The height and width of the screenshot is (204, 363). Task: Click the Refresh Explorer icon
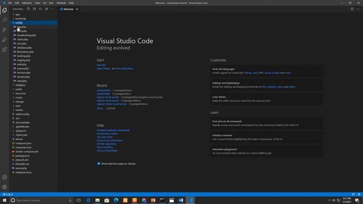pyautogui.click(x=40, y=9)
